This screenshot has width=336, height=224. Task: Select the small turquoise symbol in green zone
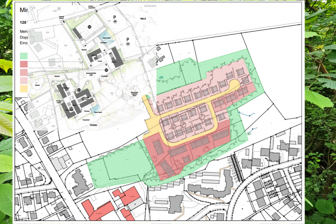[x=161, y=77]
